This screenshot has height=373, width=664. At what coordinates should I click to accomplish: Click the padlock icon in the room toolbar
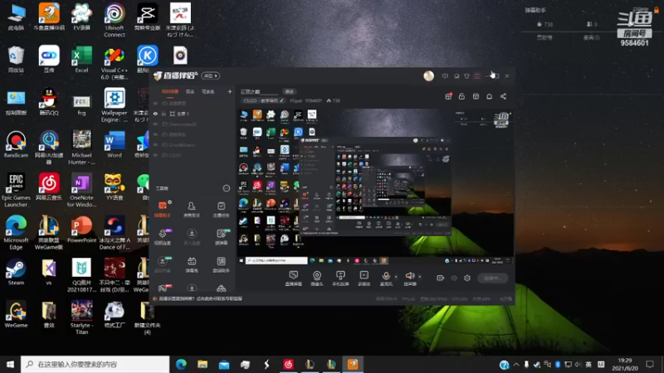tap(461, 96)
